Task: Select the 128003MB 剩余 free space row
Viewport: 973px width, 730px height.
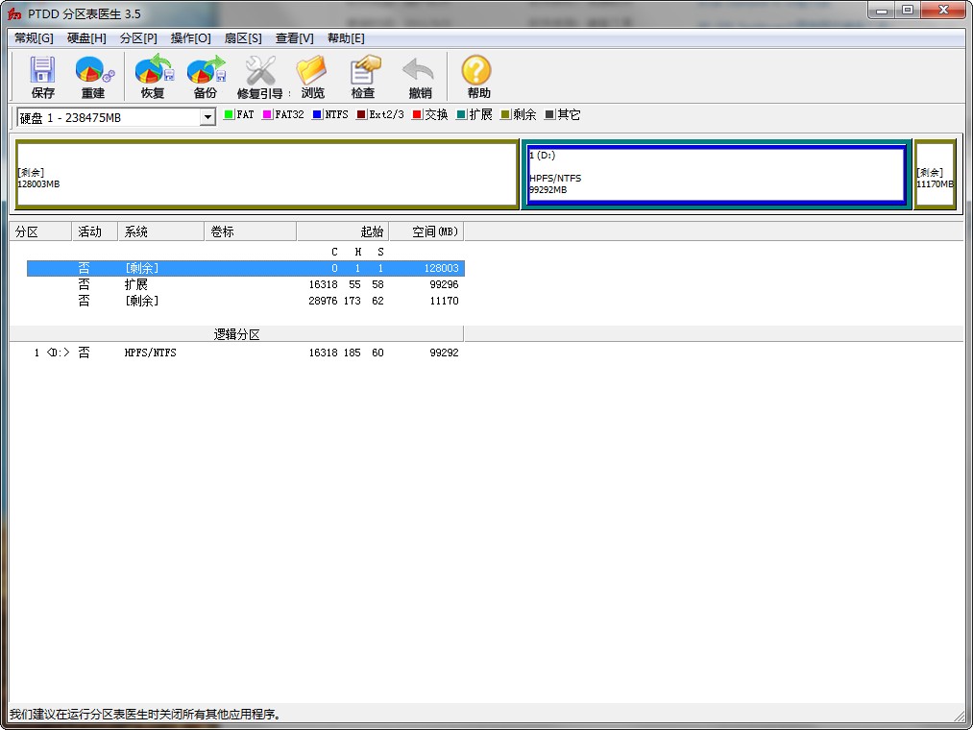Action: pos(288,268)
